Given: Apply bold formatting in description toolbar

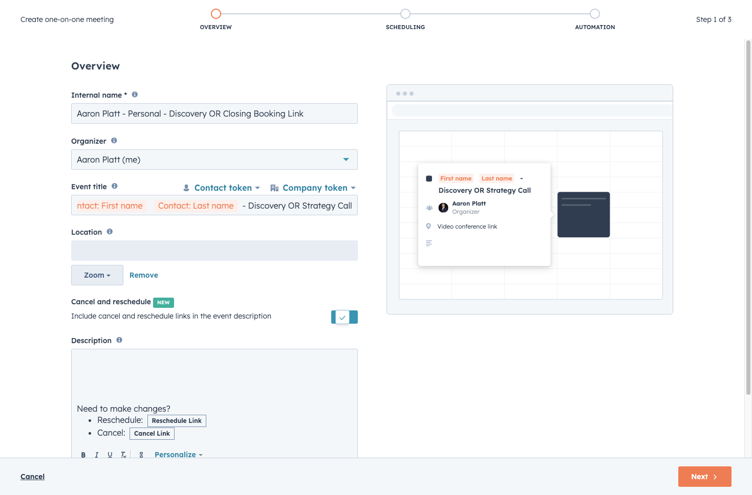Looking at the screenshot, I should point(83,455).
